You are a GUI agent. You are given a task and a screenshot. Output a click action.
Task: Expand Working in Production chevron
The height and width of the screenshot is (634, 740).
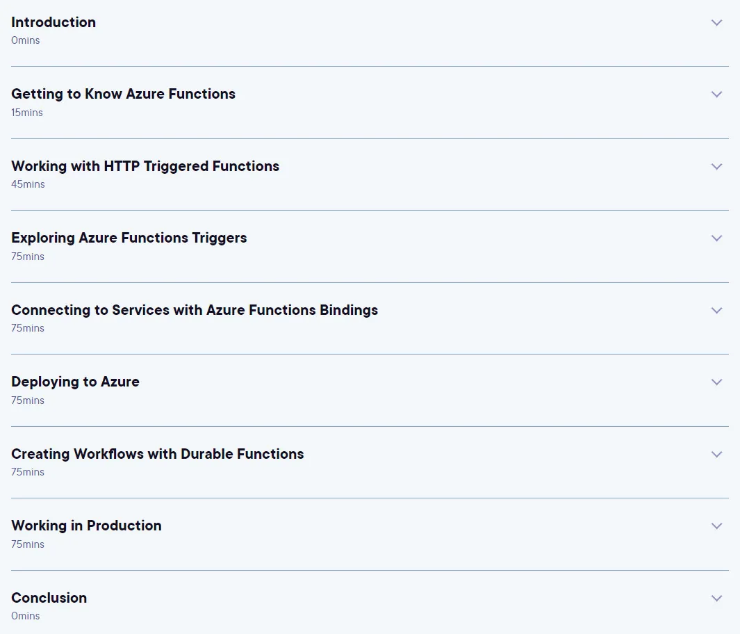pos(716,526)
